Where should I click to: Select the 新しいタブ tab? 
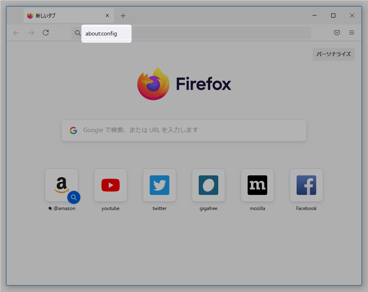[69, 15]
